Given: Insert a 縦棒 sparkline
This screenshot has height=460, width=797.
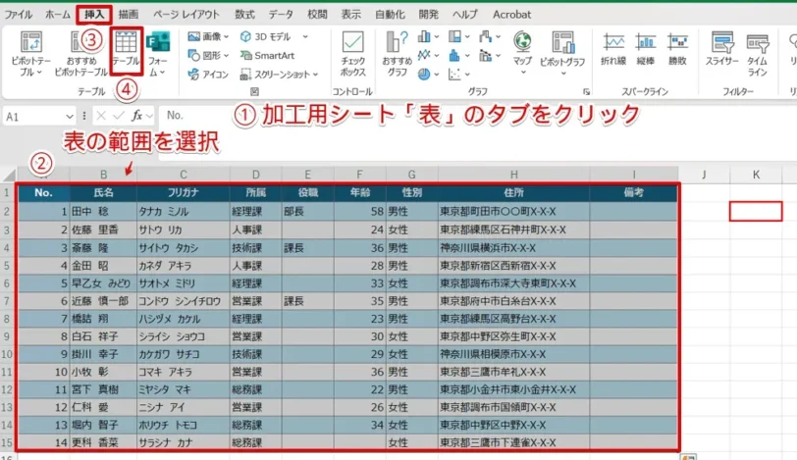Looking at the screenshot, I should click(645, 49).
